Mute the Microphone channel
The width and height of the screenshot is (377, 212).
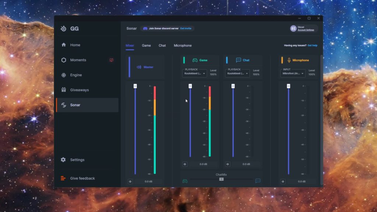[283, 181]
